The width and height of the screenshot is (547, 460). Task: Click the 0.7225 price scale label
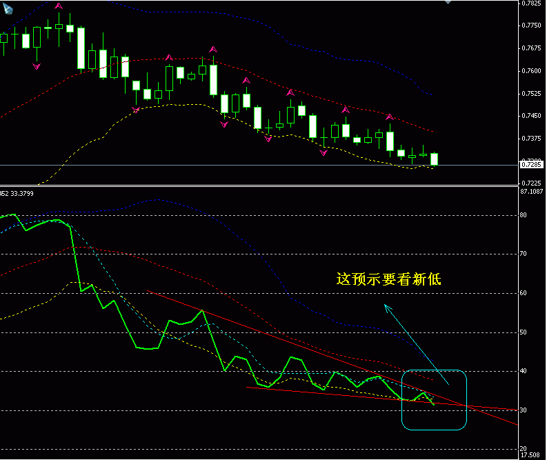tap(531, 183)
